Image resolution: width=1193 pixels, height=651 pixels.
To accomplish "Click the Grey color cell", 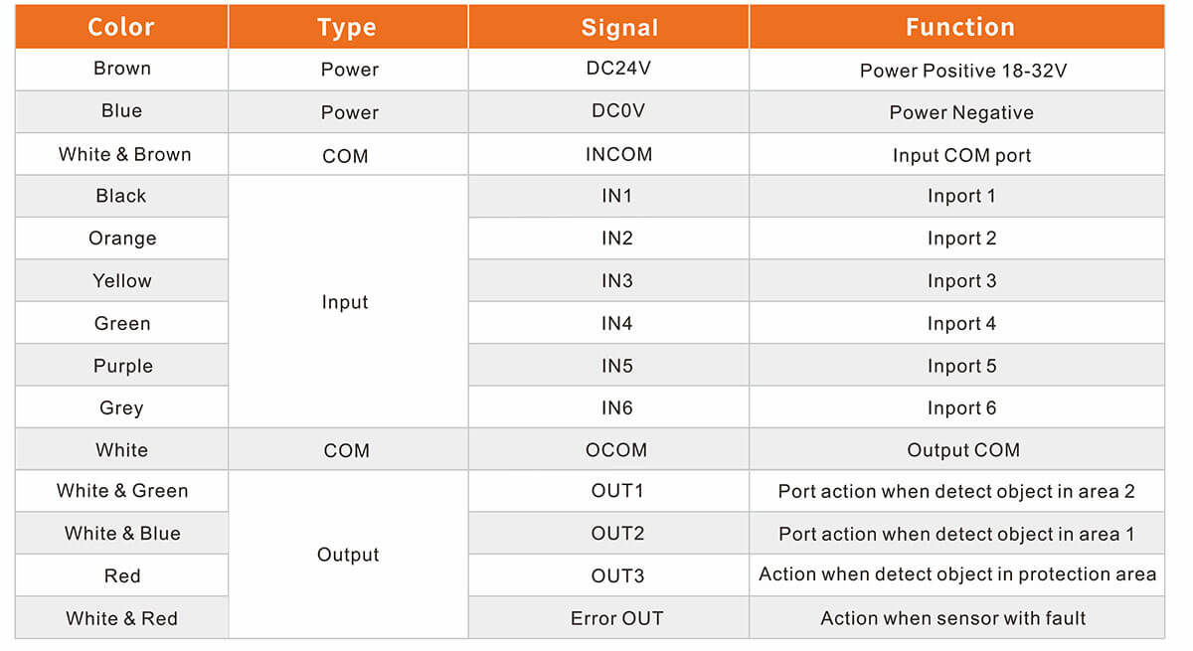I will pyautogui.click(x=121, y=407).
